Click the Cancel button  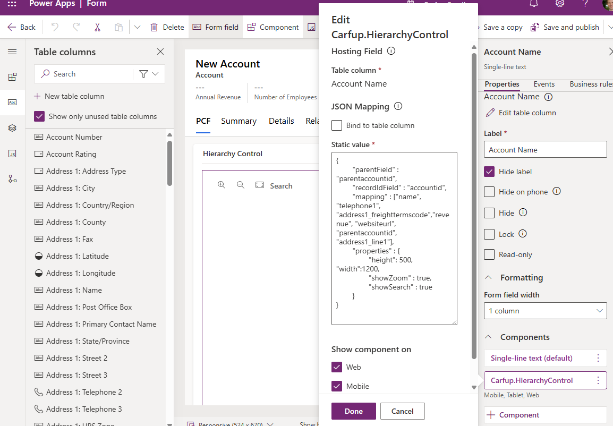point(402,411)
